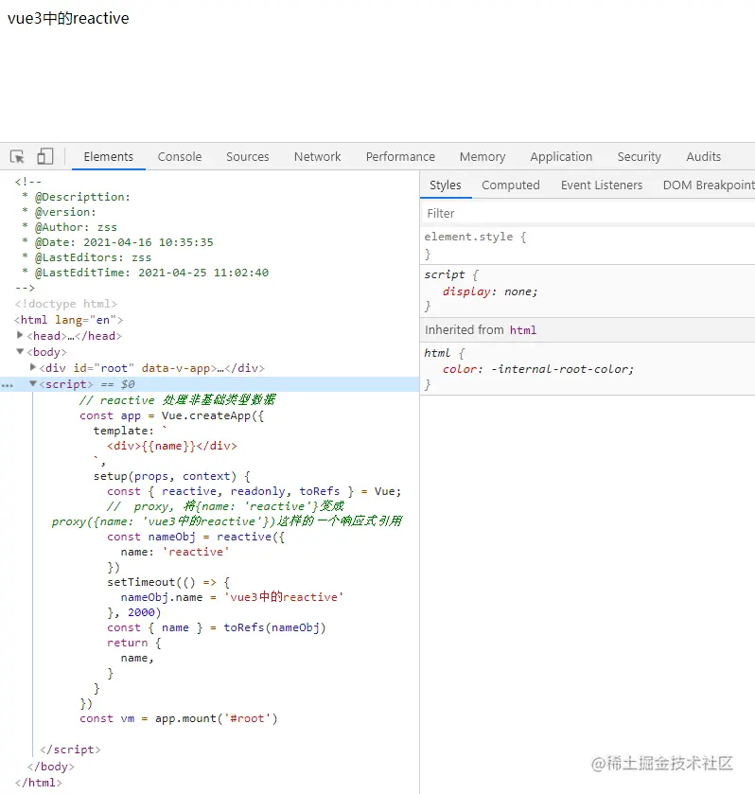Open the Application tab
The height and width of the screenshot is (794, 755).
561,157
